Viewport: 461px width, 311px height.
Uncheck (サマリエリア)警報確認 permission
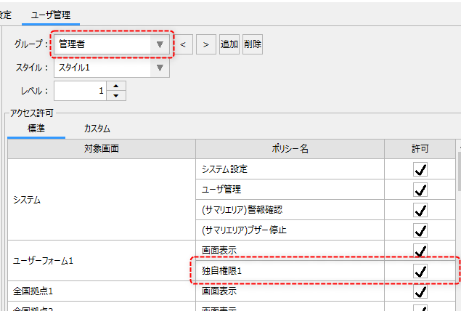click(420, 210)
